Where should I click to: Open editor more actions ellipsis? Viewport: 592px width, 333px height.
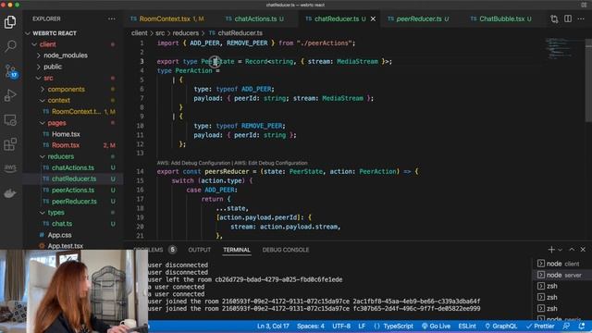[581, 18]
